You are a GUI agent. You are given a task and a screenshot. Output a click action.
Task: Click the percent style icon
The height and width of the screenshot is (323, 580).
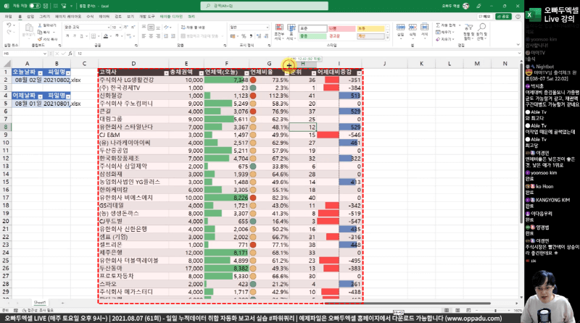tap(244, 35)
